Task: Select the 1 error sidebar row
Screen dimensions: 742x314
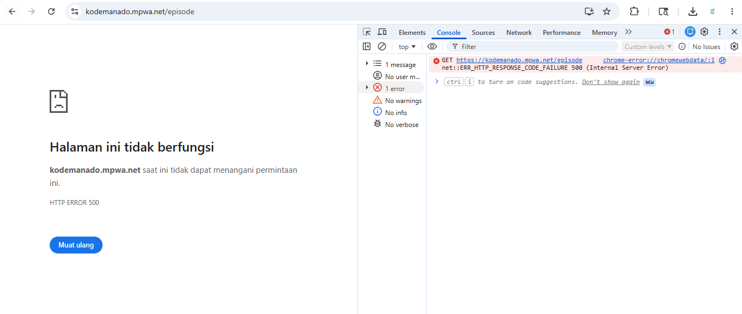Action: (x=391, y=88)
